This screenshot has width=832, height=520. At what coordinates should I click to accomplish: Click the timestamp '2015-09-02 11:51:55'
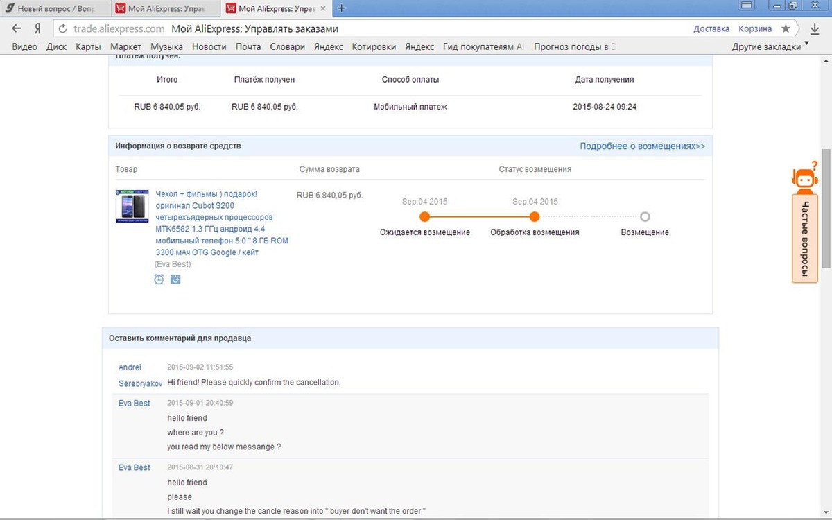tap(200, 367)
